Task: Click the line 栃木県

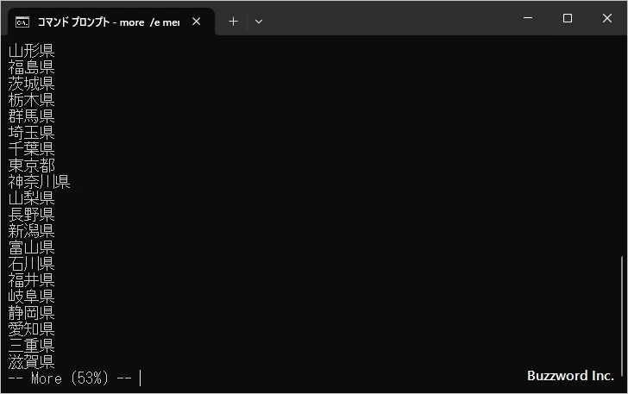Action: point(31,100)
